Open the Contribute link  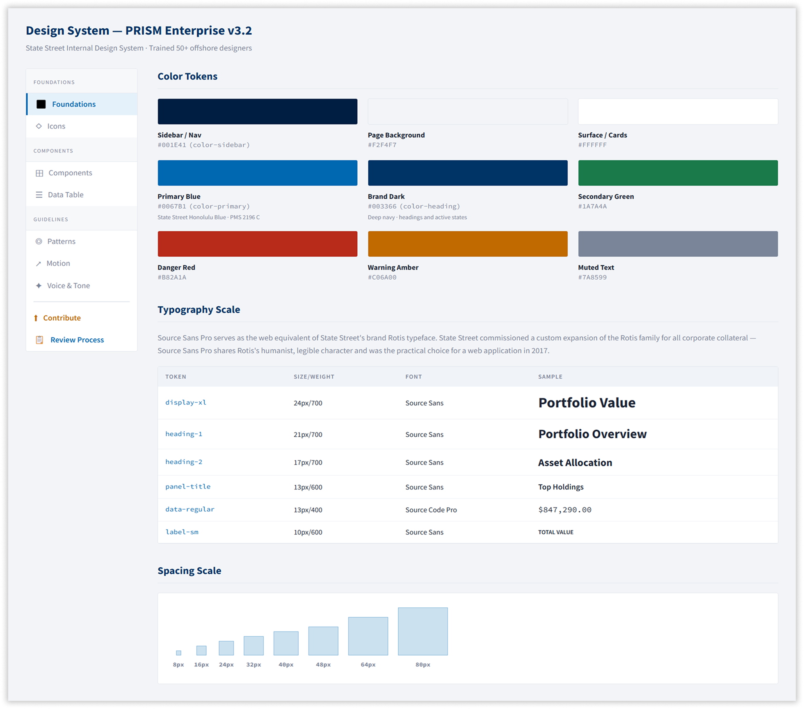tap(62, 318)
